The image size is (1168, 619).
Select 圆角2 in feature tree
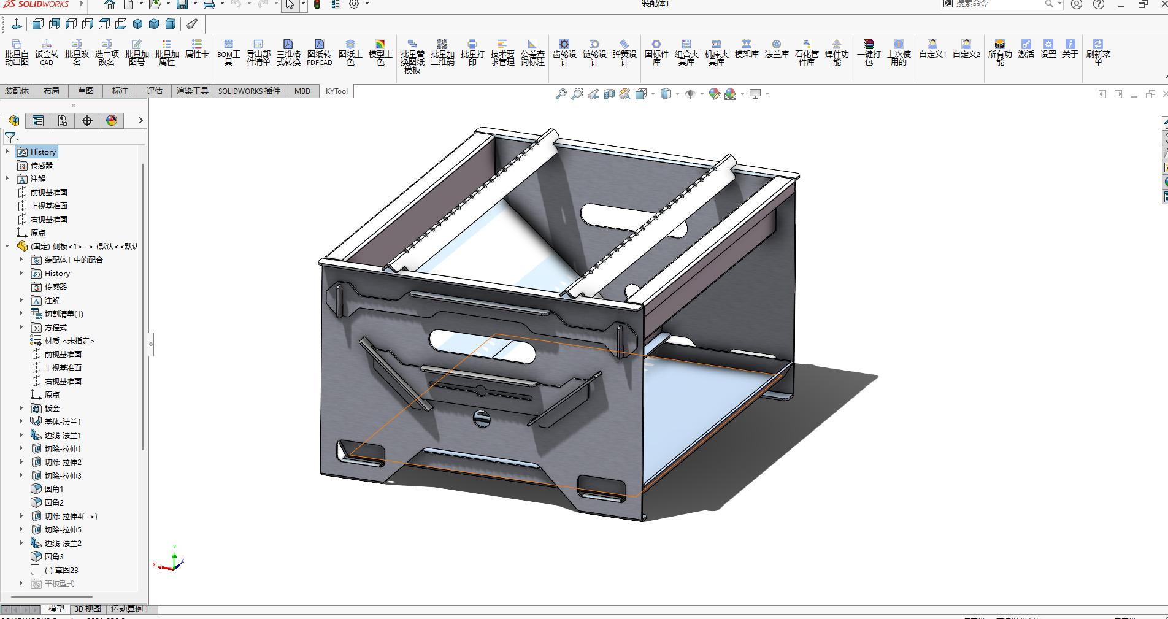(54, 502)
